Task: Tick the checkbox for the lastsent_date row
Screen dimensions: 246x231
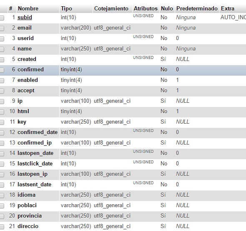Action: (2, 185)
